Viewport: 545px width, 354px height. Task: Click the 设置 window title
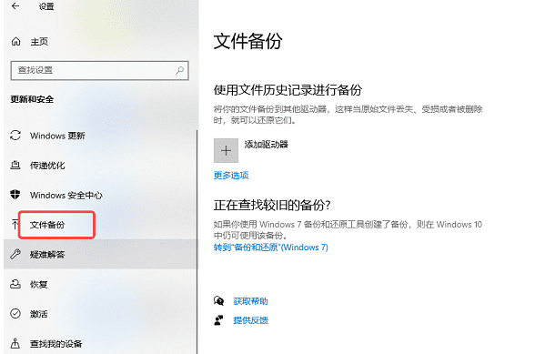[x=46, y=6]
